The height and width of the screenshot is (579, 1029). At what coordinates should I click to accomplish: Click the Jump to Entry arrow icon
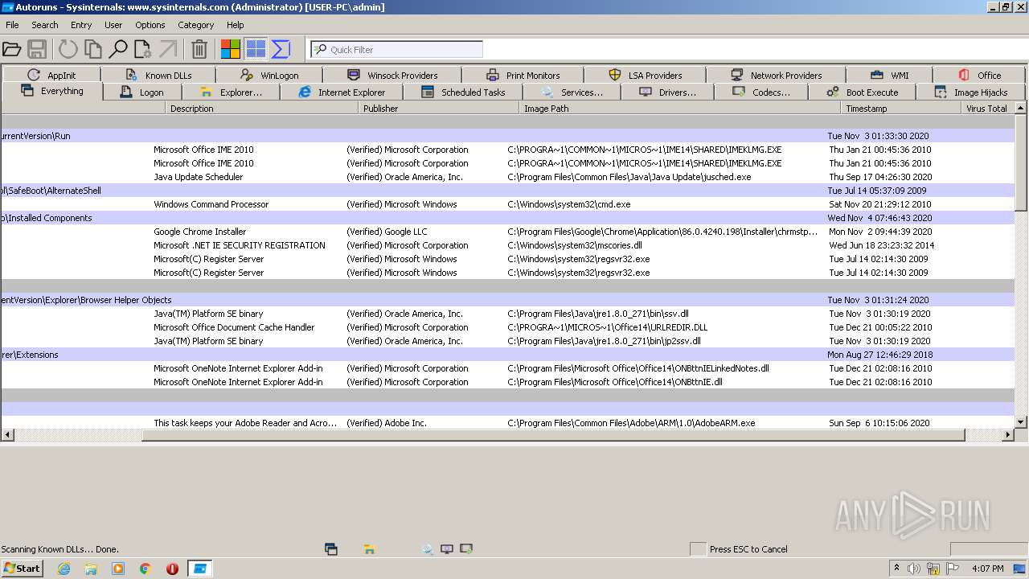coord(168,49)
